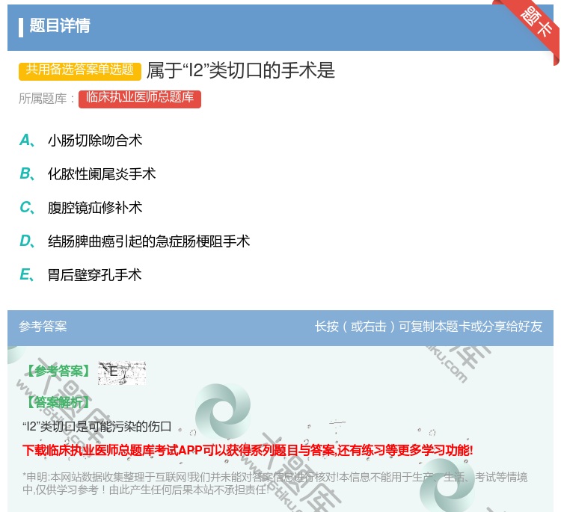
Task: Select option E 胃后壁穿孔手术
Action: click(81, 274)
